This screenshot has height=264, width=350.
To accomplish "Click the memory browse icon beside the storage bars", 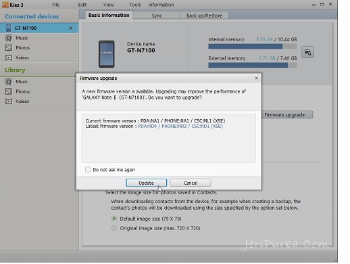I will [x=307, y=52].
